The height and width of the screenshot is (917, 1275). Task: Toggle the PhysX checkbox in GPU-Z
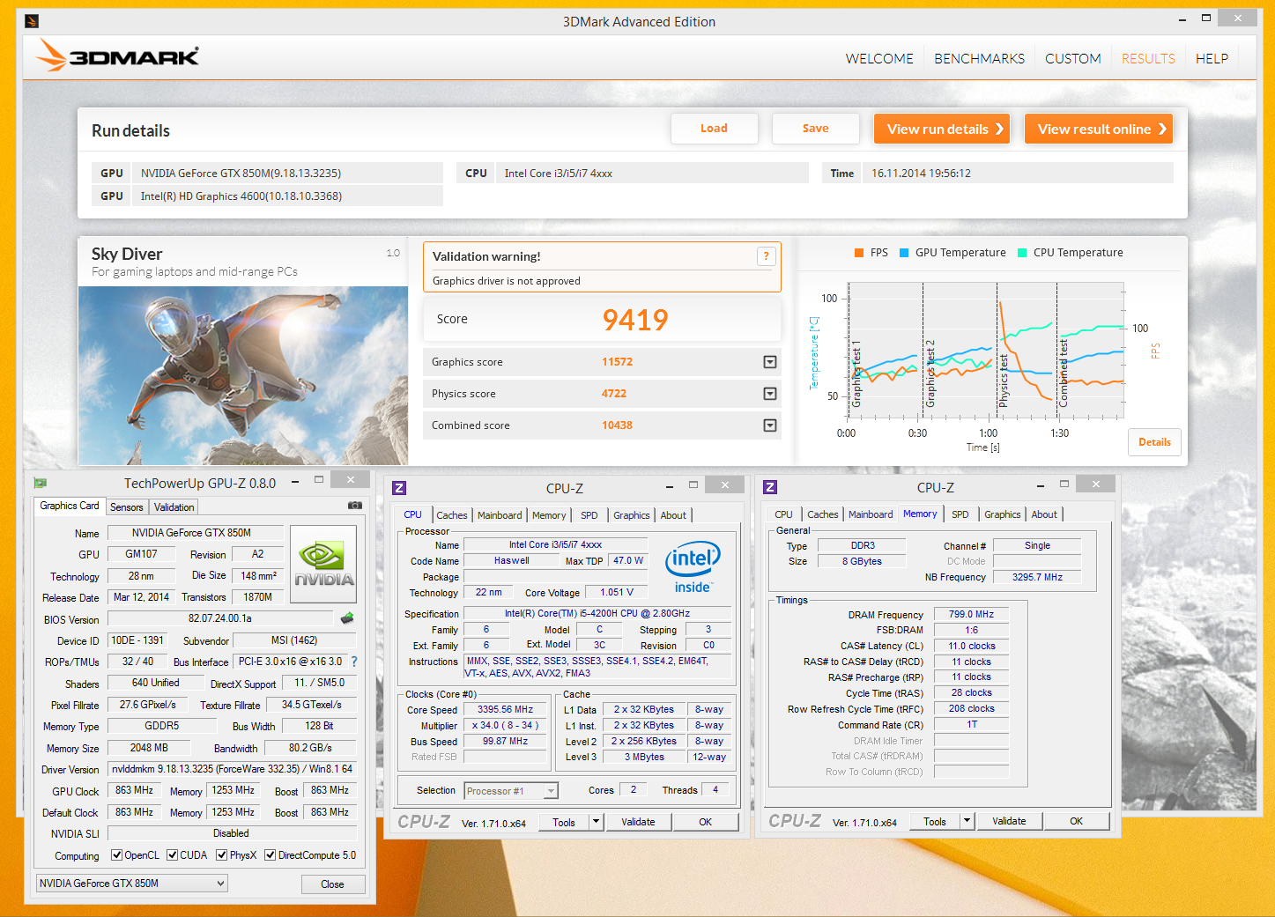tap(222, 855)
